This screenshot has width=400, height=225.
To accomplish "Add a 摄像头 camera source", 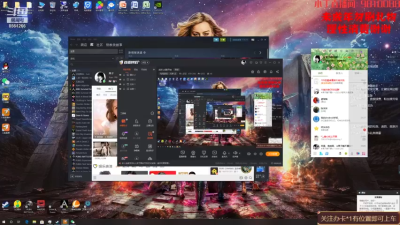I will click(193, 154).
